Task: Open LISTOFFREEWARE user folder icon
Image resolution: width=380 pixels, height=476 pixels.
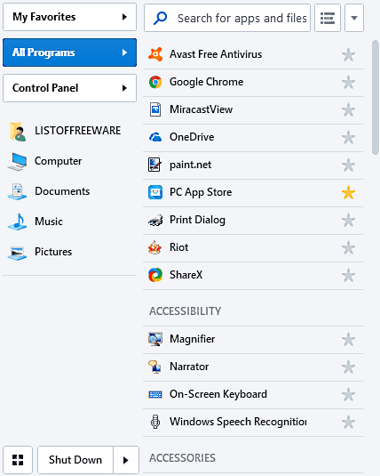Action: (x=18, y=131)
